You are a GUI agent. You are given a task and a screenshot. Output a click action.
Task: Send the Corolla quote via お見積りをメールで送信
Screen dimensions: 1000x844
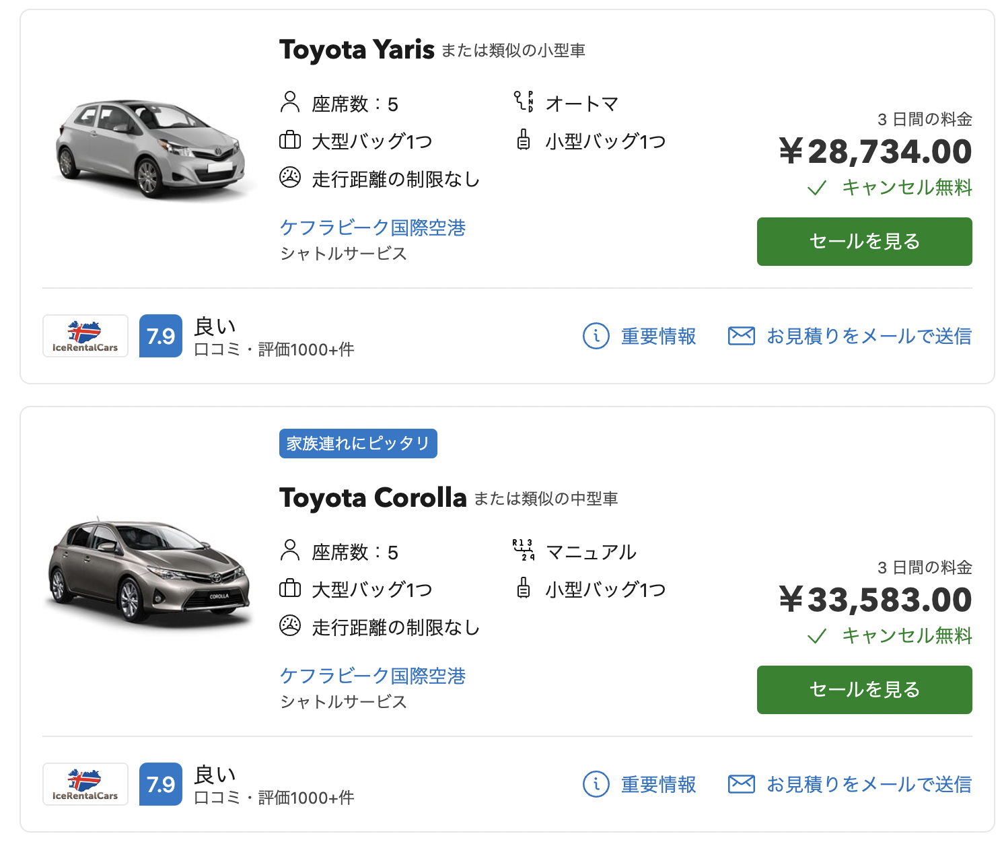(869, 784)
